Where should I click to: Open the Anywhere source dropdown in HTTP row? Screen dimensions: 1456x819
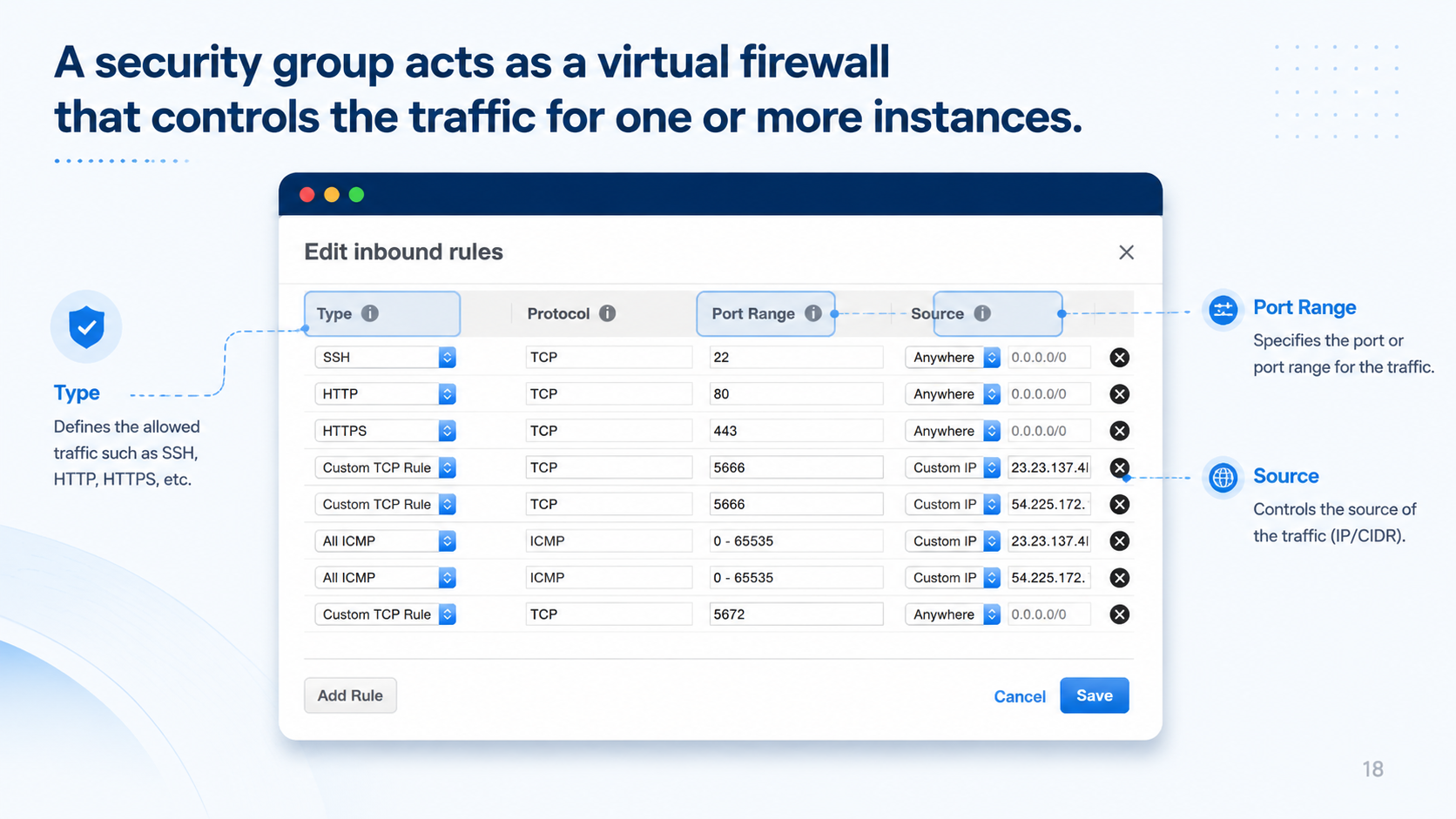pos(953,394)
